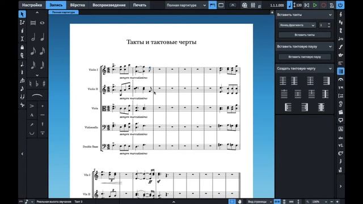Screen dimensions: 363x204
Task: Create a normal single barline
Action: [282, 81]
